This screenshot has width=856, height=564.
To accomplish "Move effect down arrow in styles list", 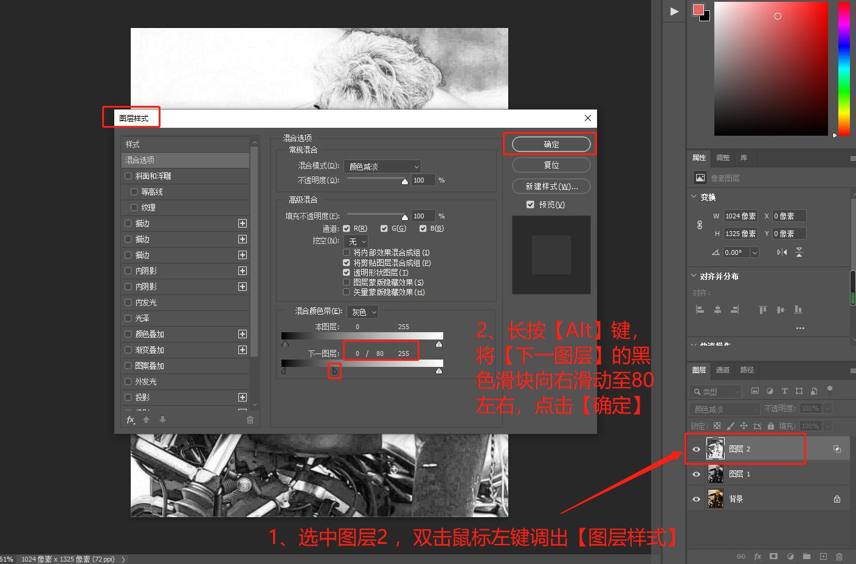I will click(162, 420).
